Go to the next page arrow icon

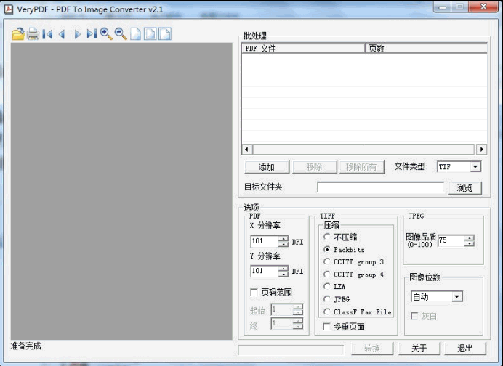coord(77,34)
